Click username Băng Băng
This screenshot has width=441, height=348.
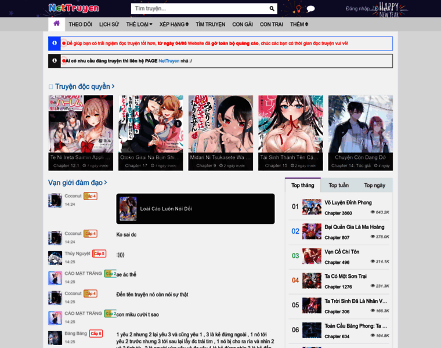pyautogui.click(x=75, y=333)
